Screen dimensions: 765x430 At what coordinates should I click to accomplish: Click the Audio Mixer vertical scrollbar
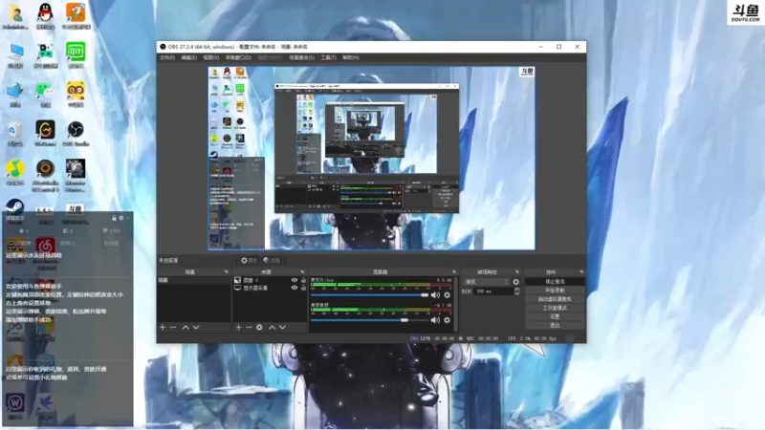[x=456, y=305]
